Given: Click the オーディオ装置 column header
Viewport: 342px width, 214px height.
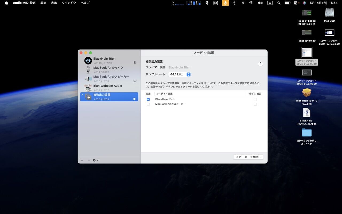Looking at the screenshot, I should [x=164, y=94].
